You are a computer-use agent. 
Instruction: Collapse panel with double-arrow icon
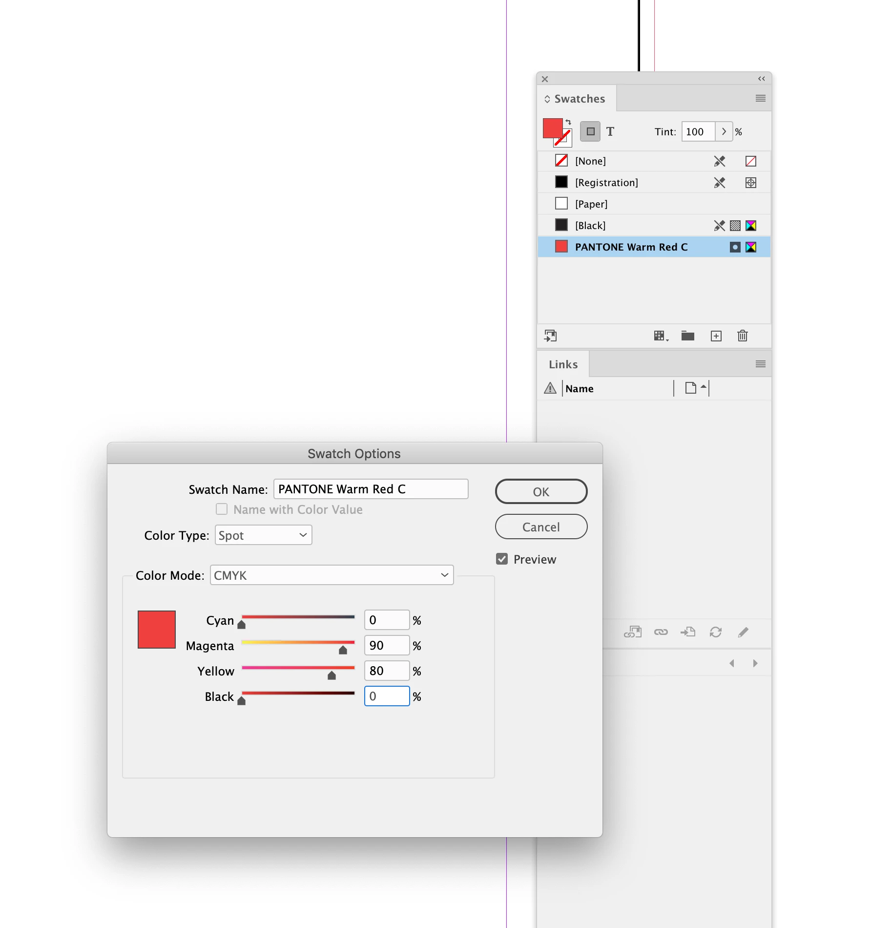pyautogui.click(x=761, y=79)
